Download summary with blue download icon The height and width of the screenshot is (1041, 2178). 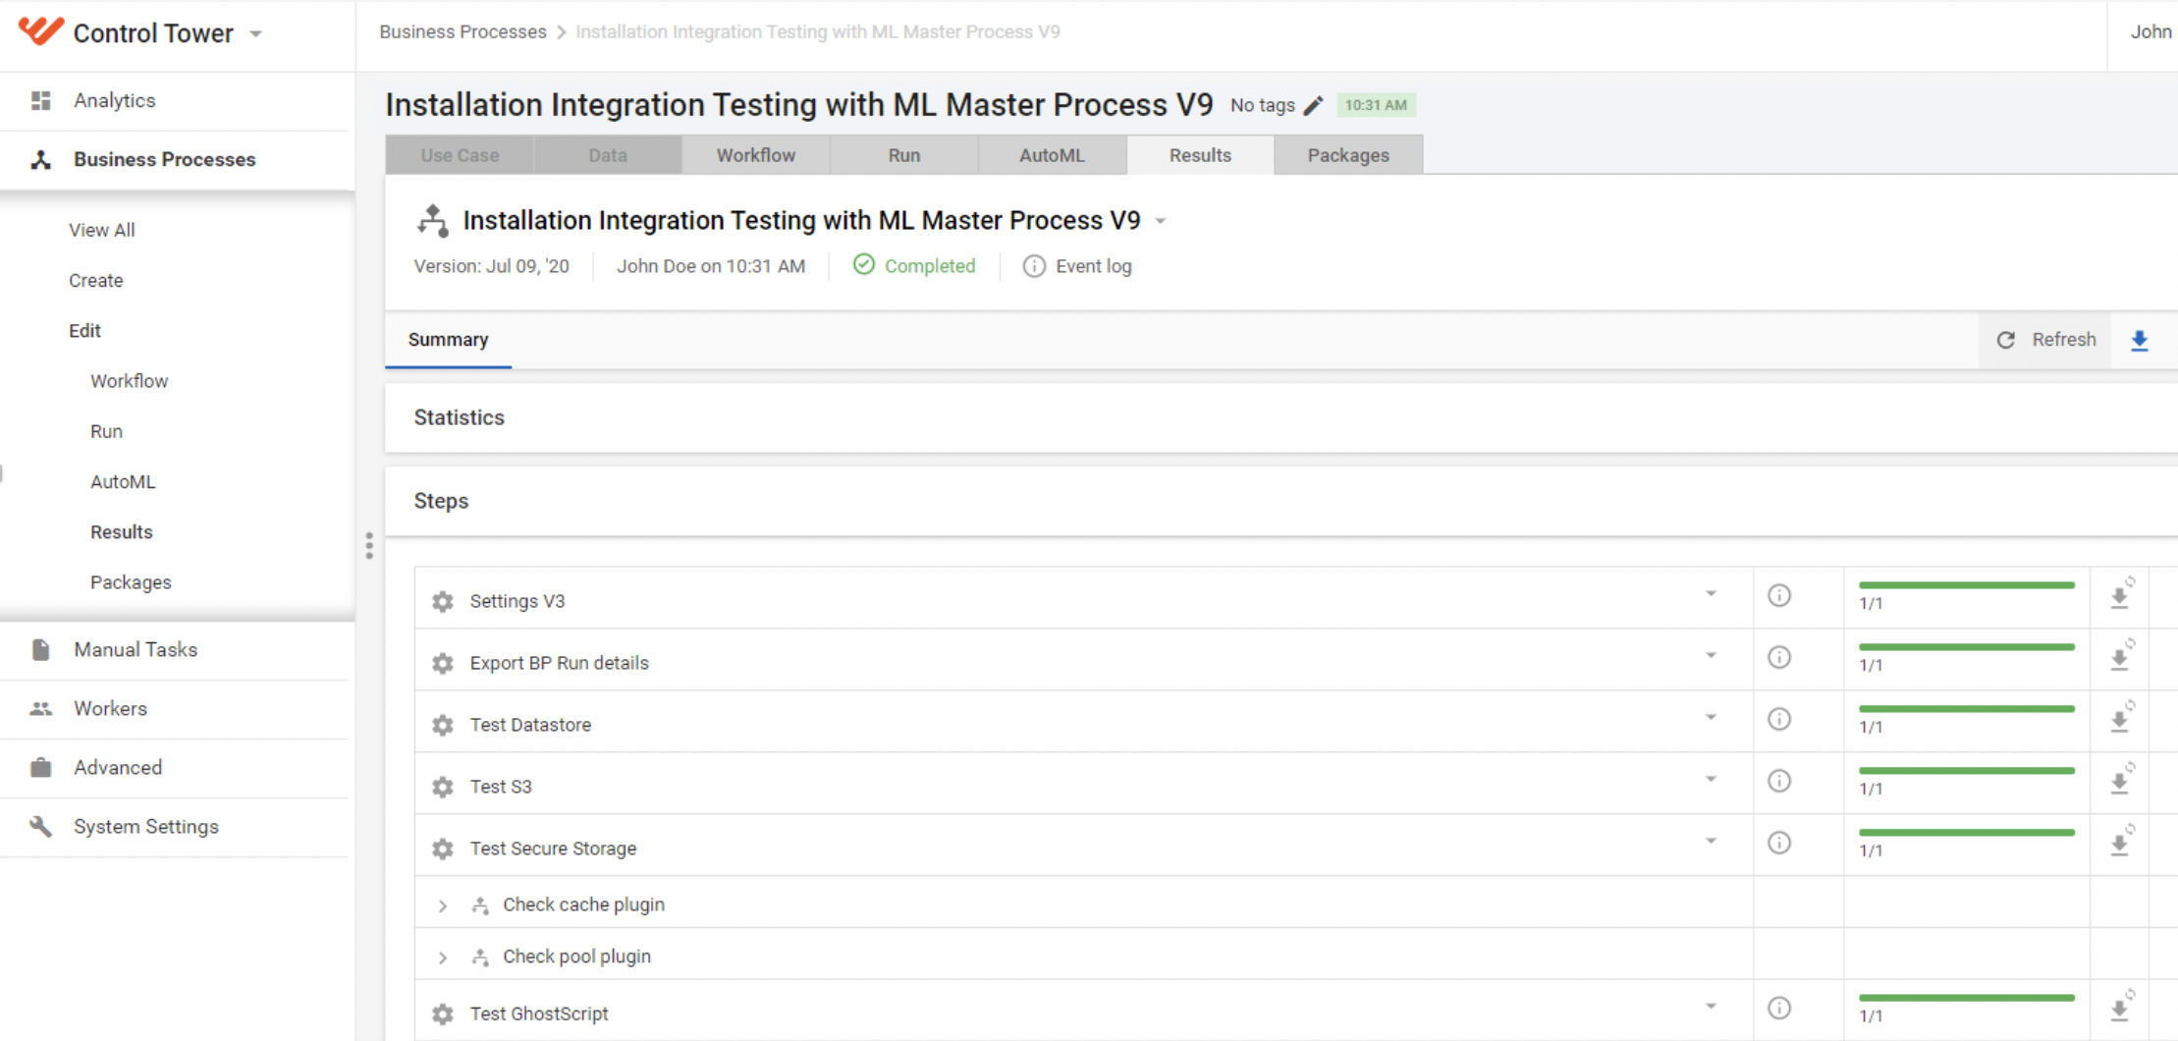point(2140,340)
